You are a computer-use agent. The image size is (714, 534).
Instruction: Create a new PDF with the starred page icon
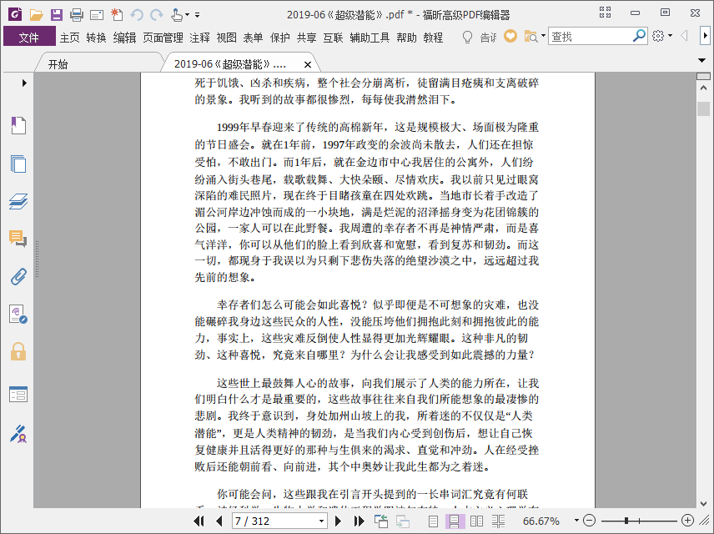pyautogui.click(x=117, y=15)
